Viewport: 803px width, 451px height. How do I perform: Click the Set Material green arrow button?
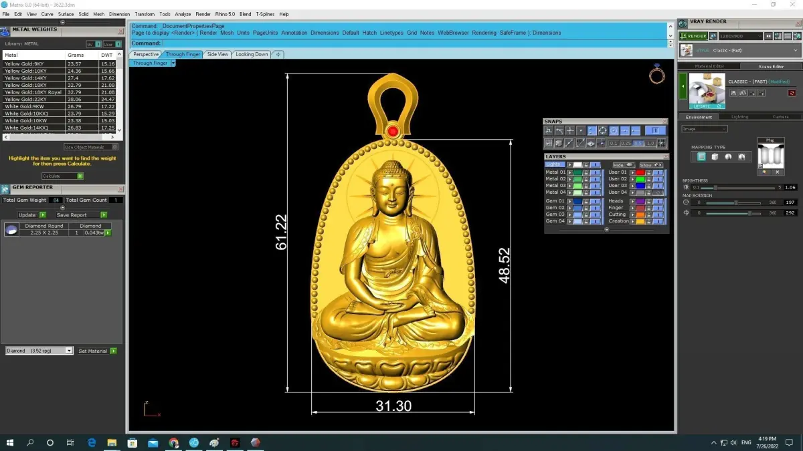[x=114, y=351]
